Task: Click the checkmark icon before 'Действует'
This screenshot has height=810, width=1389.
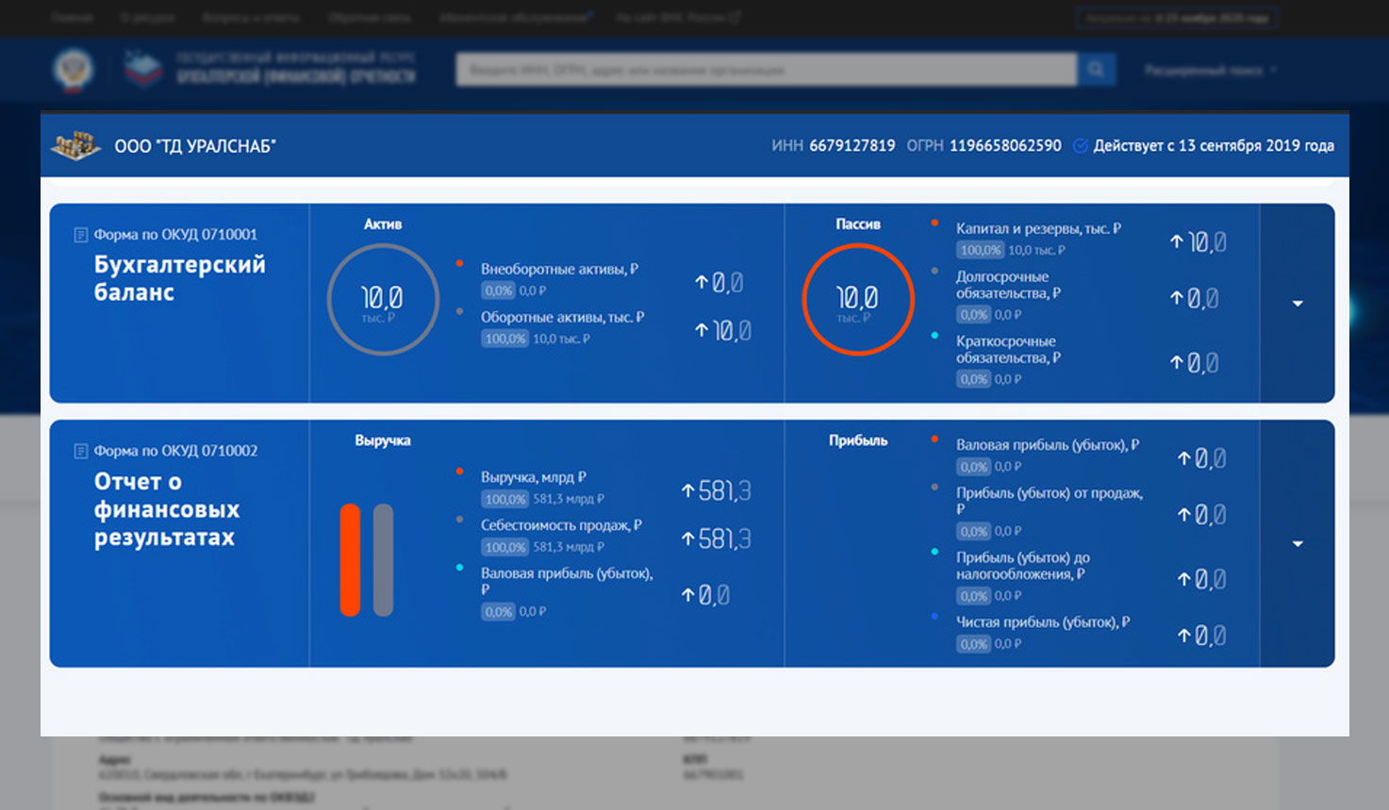Action: coord(1081,145)
